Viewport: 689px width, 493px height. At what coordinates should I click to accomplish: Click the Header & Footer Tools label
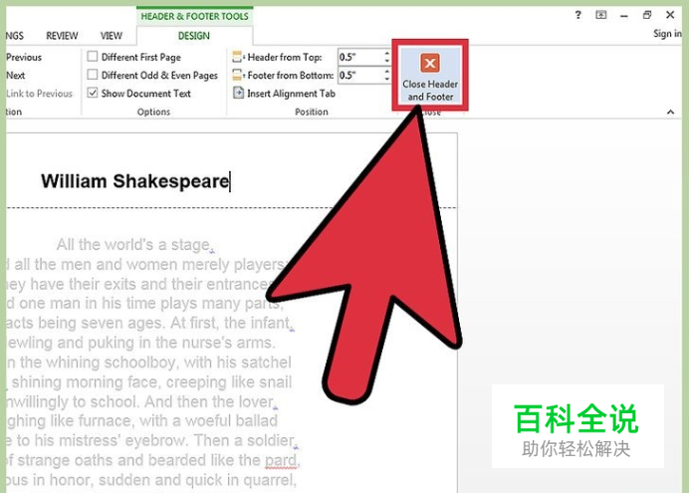pos(194,16)
